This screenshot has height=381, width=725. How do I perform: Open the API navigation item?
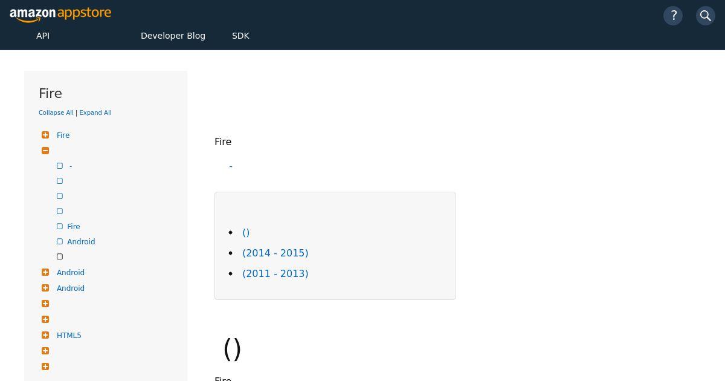point(43,36)
